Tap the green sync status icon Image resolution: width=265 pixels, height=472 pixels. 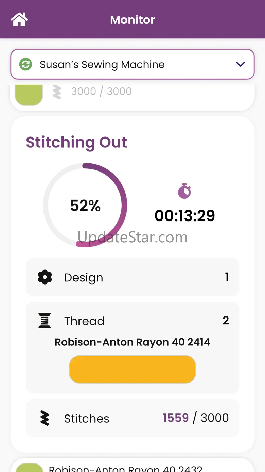coord(25,64)
